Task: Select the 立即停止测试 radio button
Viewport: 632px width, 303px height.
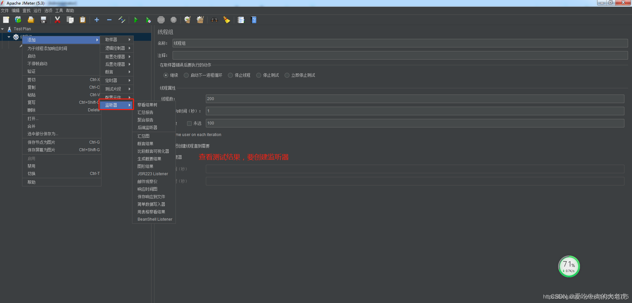Action: (x=287, y=75)
